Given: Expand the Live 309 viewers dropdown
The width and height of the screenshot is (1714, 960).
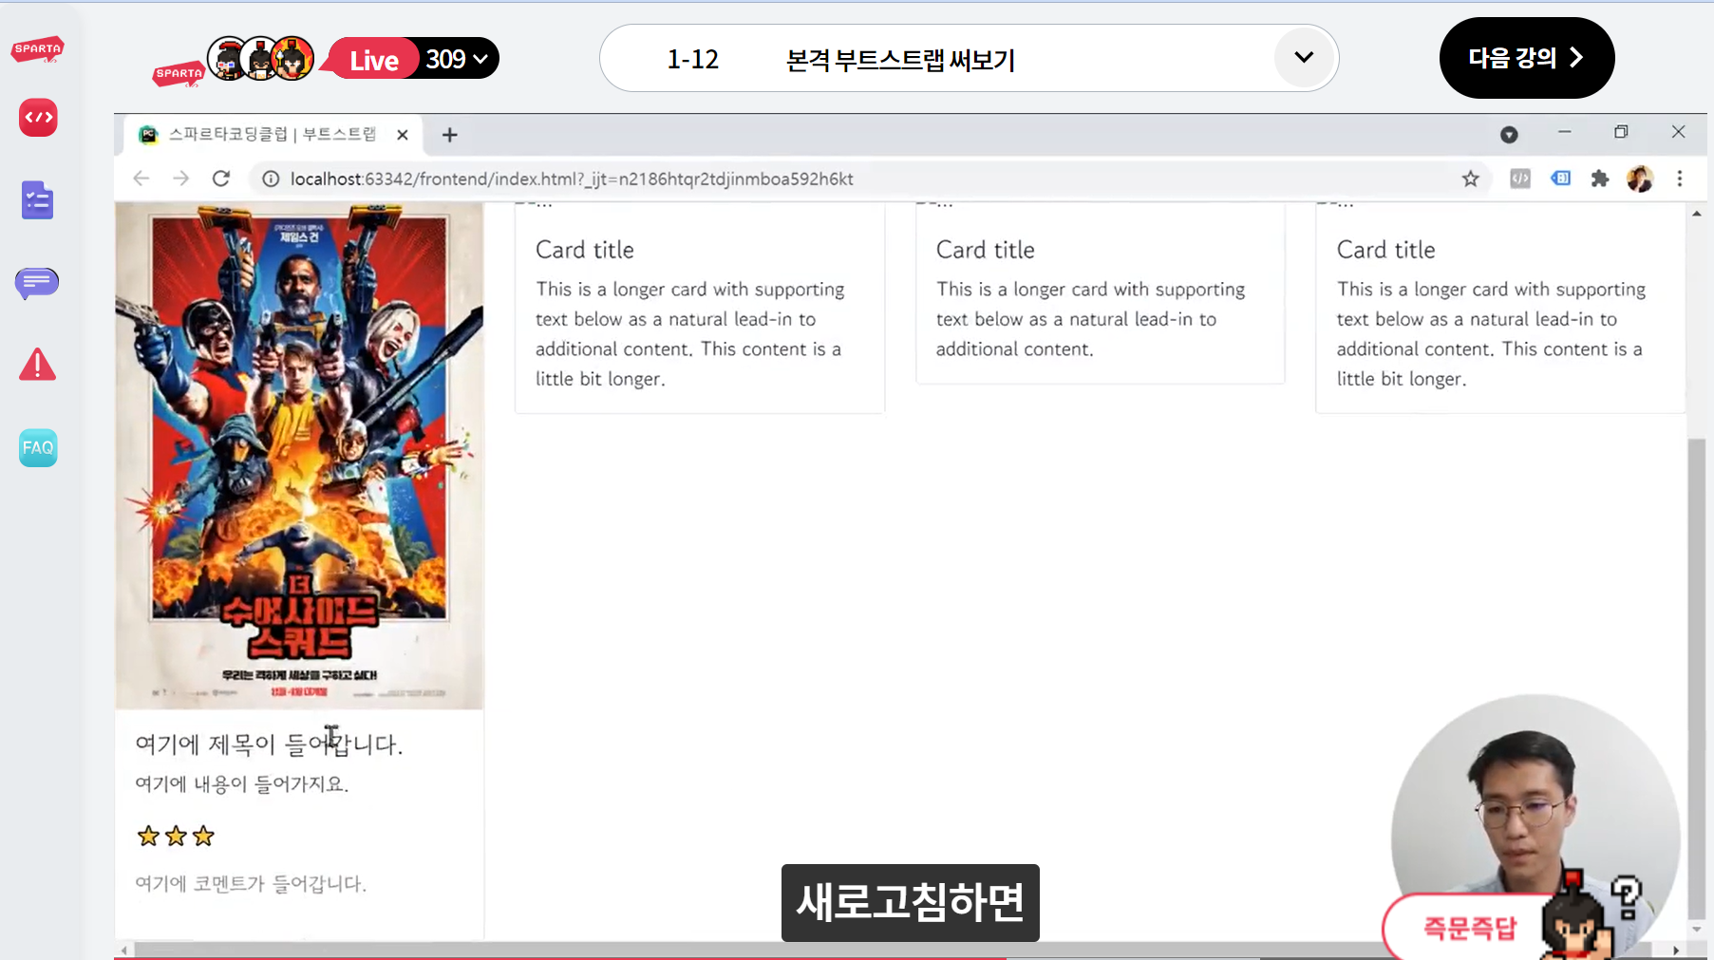Looking at the screenshot, I should (x=459, y=59).
